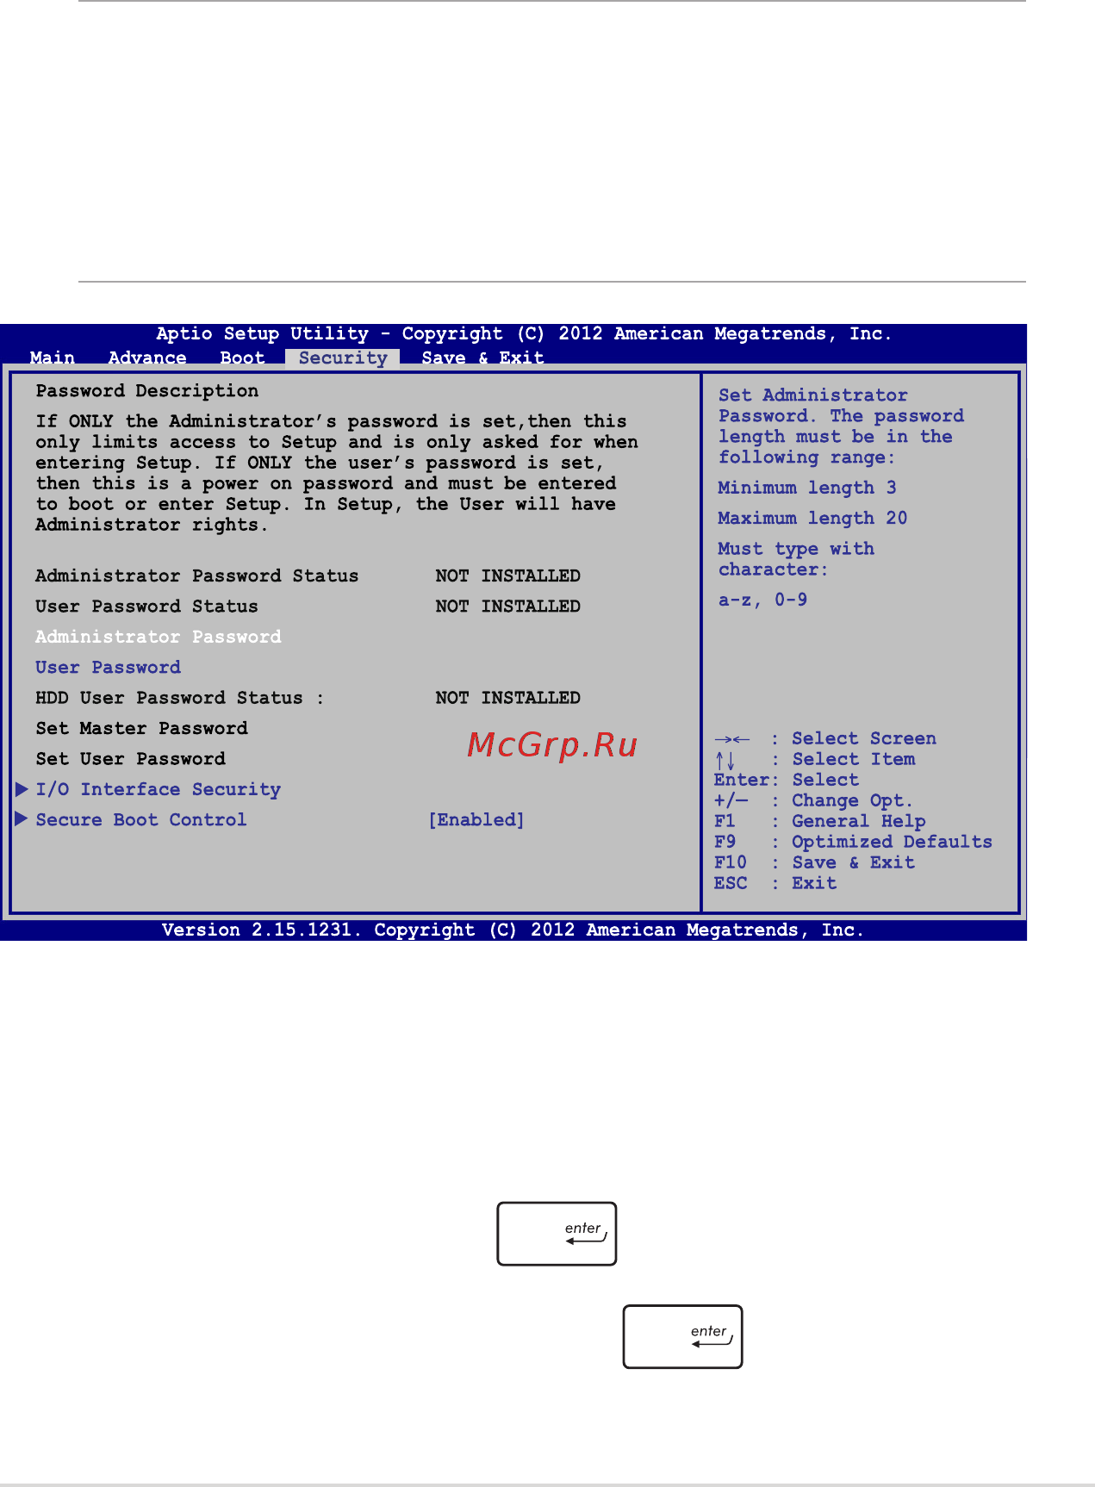Select the Administrator Password option
The height and width of the screenshot is (1487, 1095).
tap(159, 637)
